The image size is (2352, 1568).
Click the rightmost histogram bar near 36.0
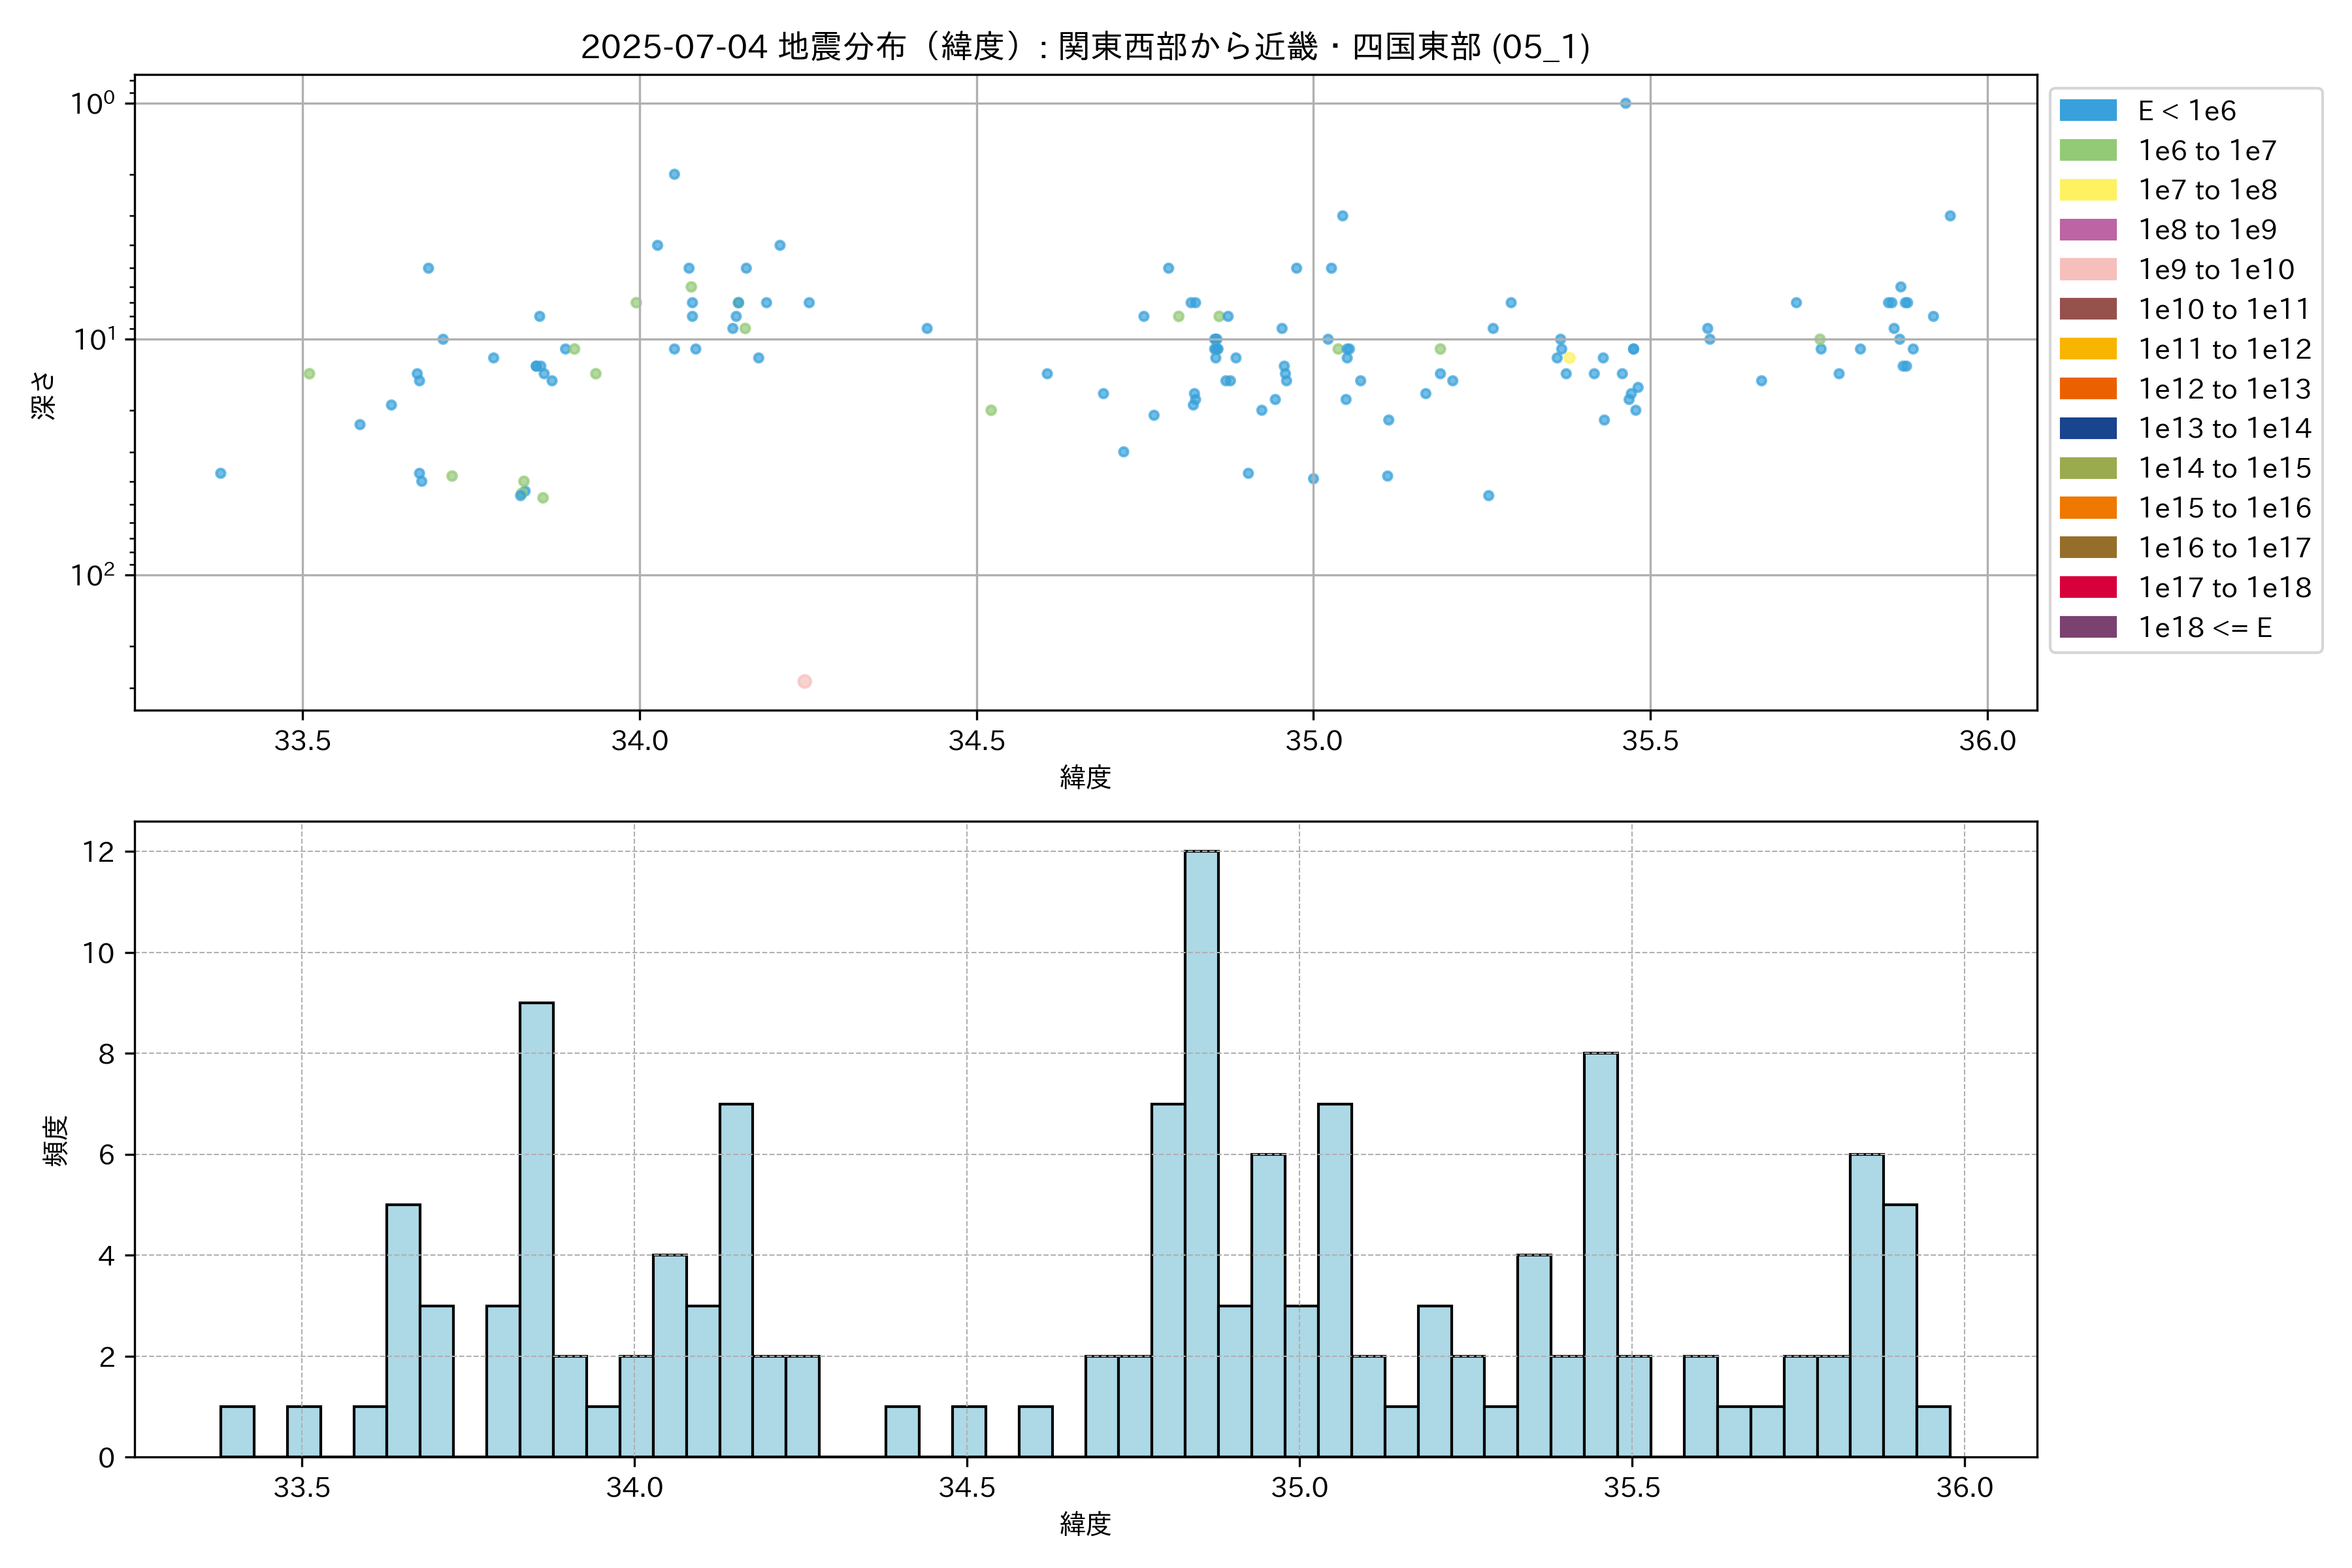tap(1933, 1431)
